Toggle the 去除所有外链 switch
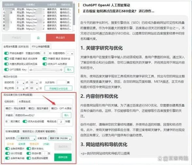The image size is (192, 165). [8, 158]
